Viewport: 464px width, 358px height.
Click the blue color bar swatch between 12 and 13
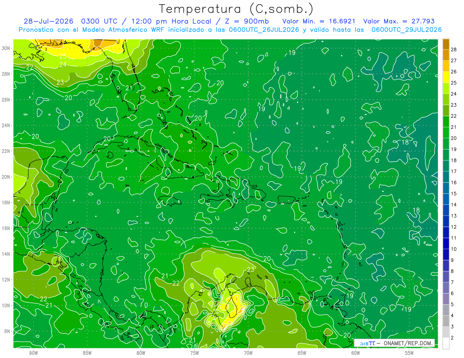pos(446,221)
